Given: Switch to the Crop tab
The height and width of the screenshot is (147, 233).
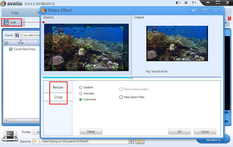Looking at the screenshot, I should [x=58, y=98].
